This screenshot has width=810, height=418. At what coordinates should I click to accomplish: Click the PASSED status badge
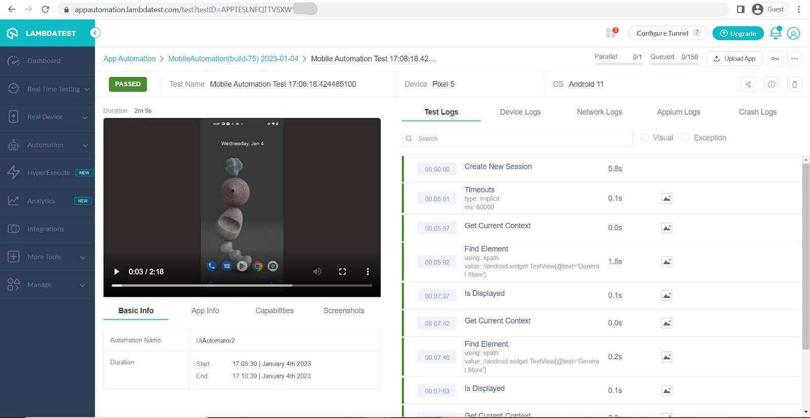(128, 84)
